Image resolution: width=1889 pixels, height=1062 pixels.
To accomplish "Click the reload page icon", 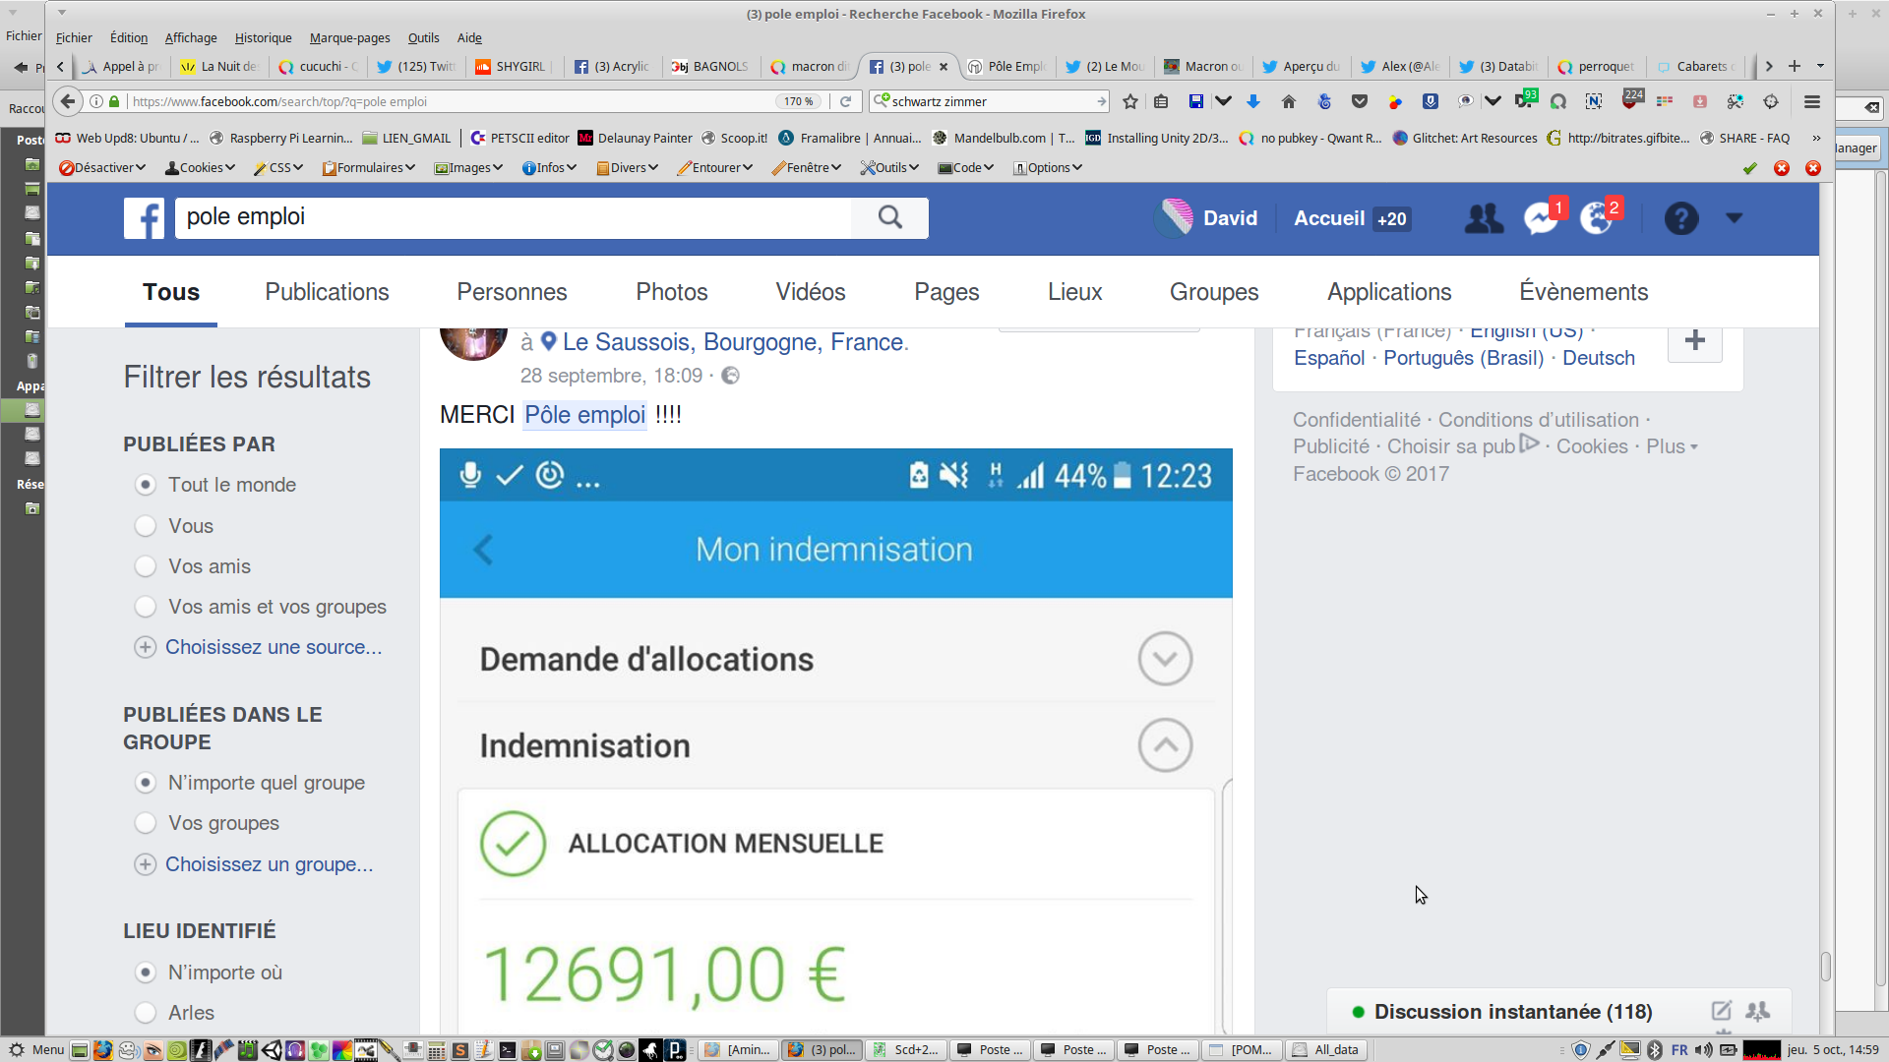I will pyautogui.click(x=845, y=101).
